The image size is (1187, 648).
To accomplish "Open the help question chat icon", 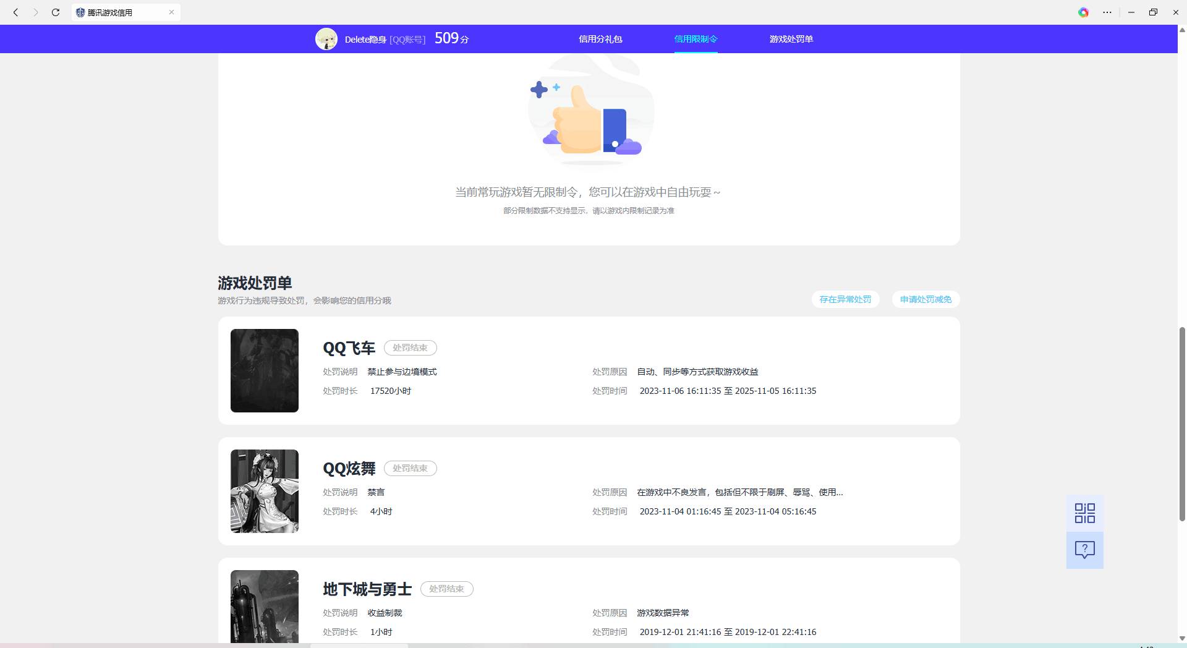I will point(1084,550).
